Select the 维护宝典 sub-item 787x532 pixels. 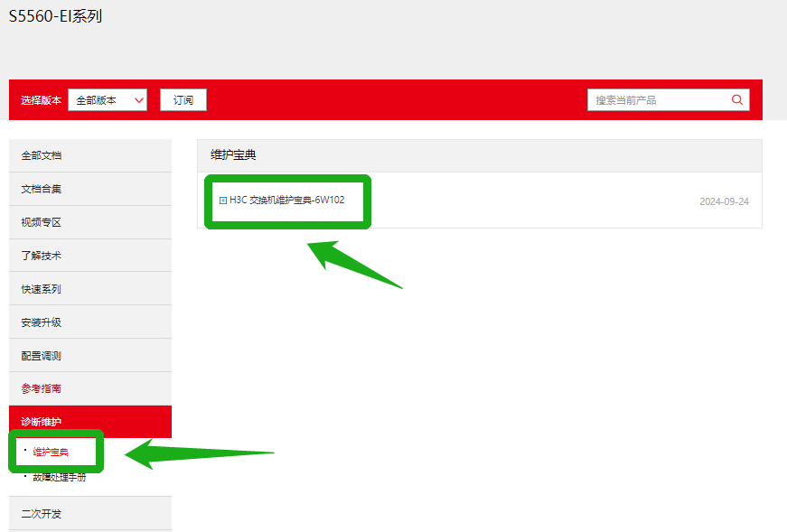[51, 453]
